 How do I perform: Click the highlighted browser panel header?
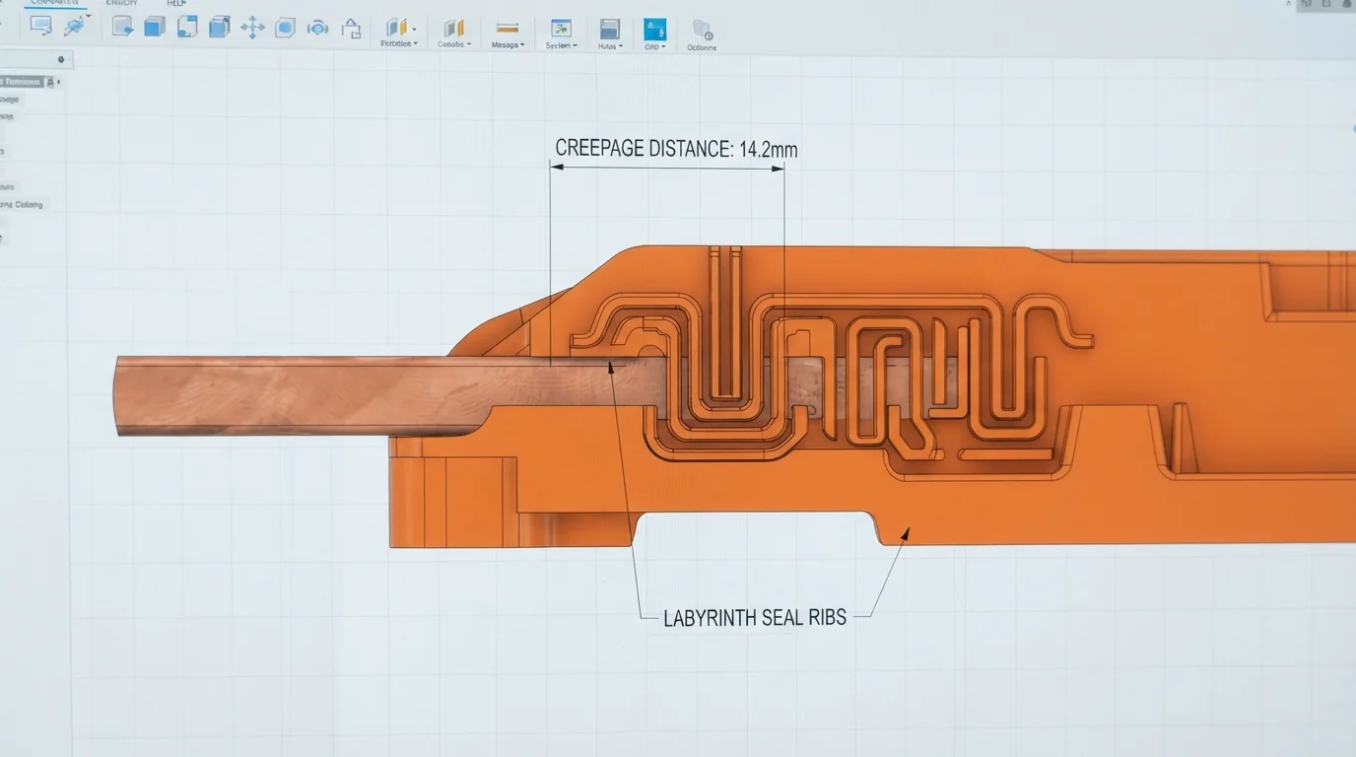(21, 82)
